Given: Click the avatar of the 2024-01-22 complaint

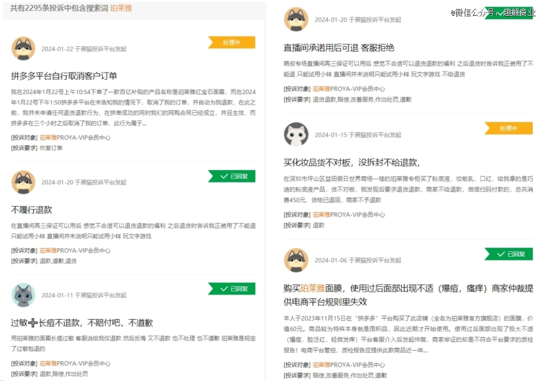Looking at the screenshot, I should pyautogui.click(x=23, y=49).
